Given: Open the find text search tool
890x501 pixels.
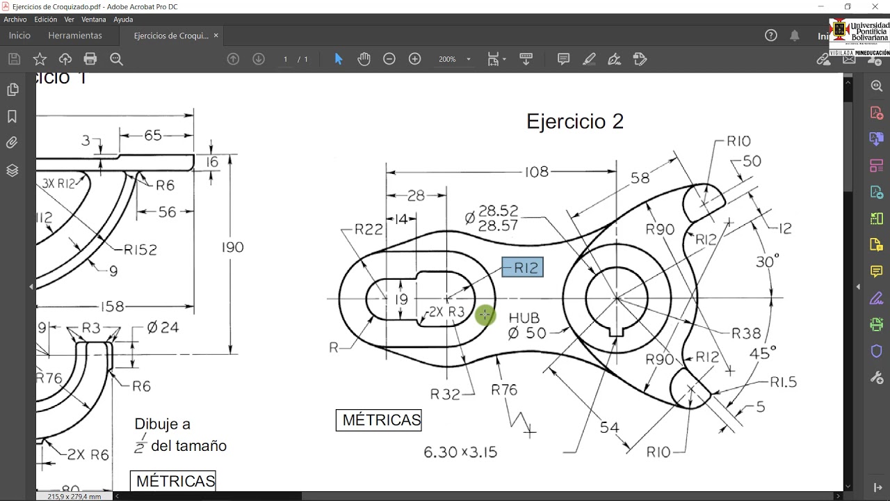Looking at the screenshot, I should [116, 59].
